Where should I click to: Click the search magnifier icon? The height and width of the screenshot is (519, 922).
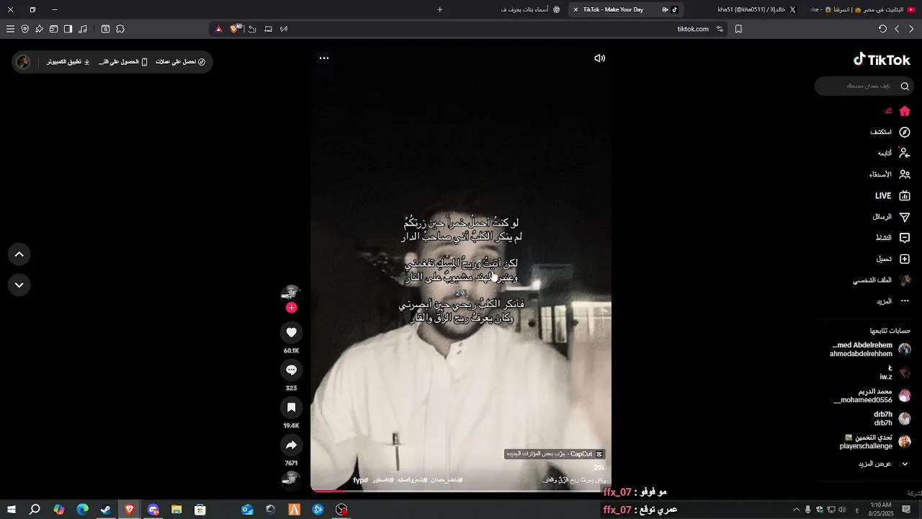coord(905,86)
